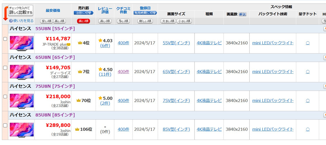Screen dimensions: 326x145
Task: Click price ¥149,705
Action: click(x=58, y=68)
